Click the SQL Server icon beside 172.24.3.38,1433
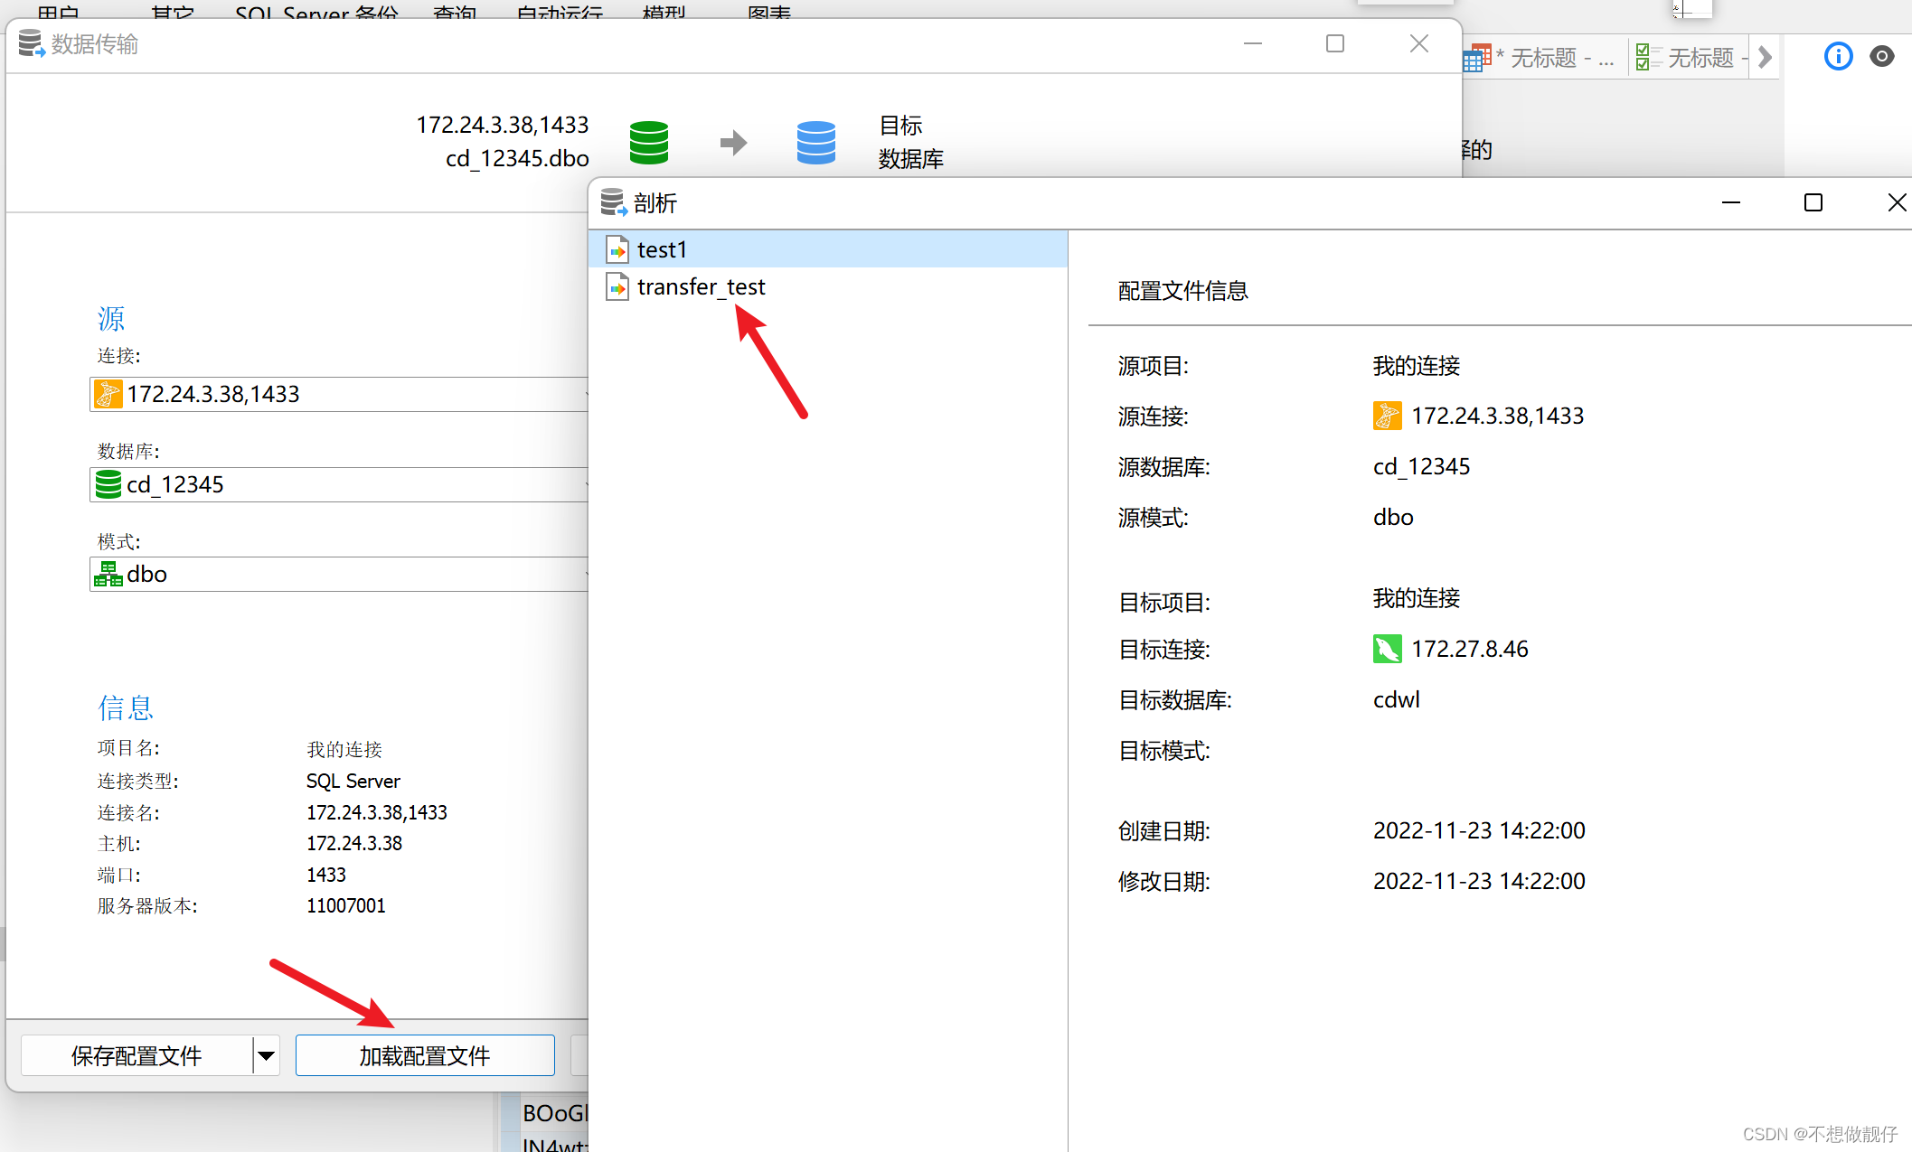 click(x=108, y=393)
